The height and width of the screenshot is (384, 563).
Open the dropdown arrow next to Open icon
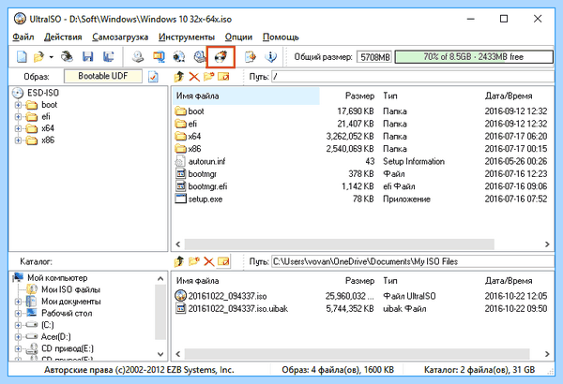click(x=52, y=57)
